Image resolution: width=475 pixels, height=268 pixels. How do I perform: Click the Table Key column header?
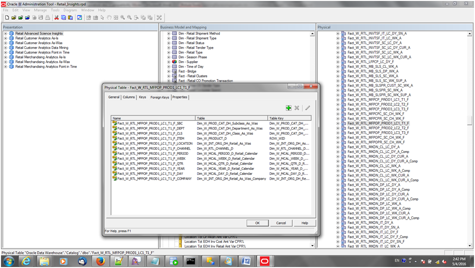[x=290, y=118]
